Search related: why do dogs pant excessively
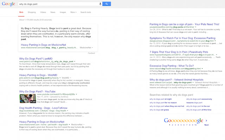 click(199, 99)
